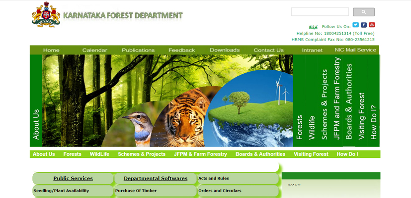
Task: Open the Acts and Rules button
Action: 238,178
